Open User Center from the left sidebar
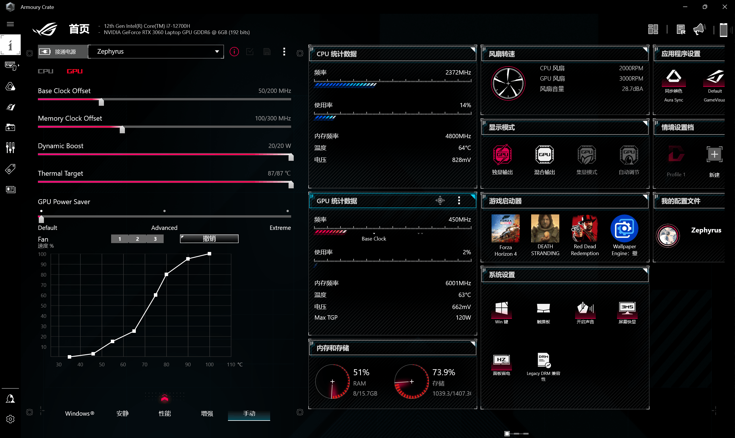The image size is (735, 438). [10, 399]
